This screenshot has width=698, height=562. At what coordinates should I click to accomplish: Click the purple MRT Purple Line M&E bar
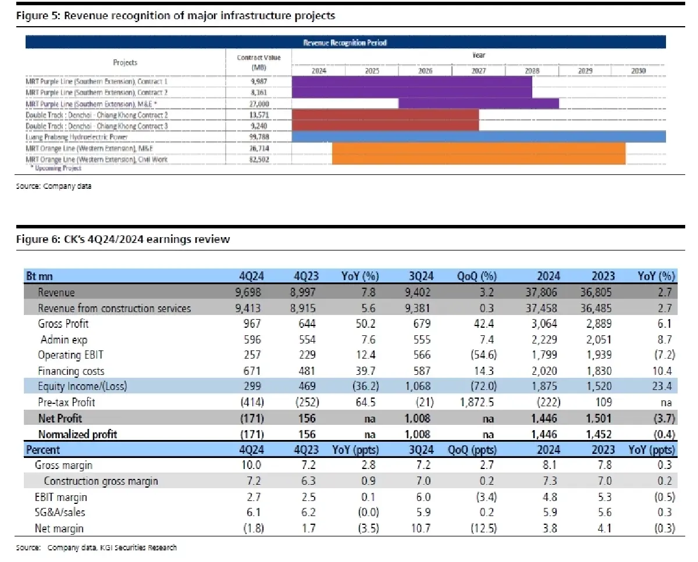tap(478, 103)
